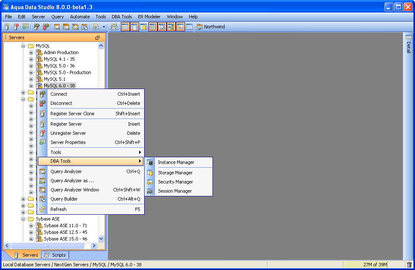Click the Query Builder toolbar icon

85,27
